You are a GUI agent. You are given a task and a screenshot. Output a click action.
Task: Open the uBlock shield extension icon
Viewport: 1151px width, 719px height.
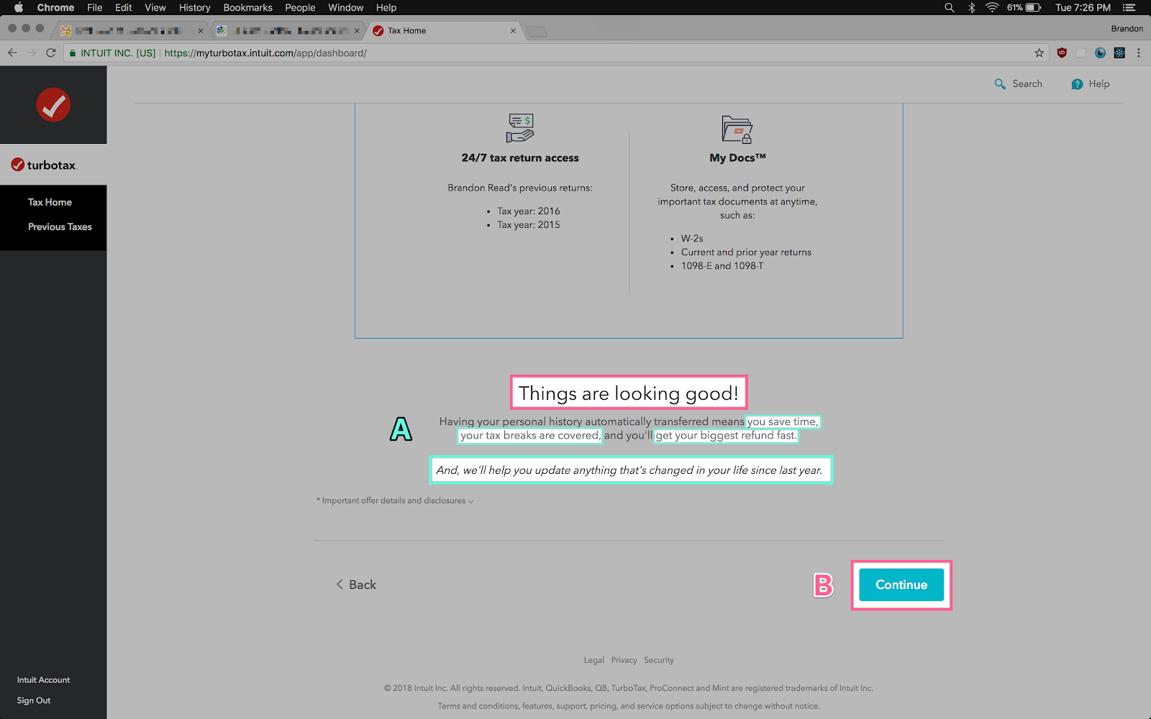point(1062,53)
